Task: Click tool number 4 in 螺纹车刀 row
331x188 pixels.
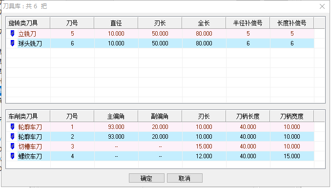Action: click(x=72, y=156)
